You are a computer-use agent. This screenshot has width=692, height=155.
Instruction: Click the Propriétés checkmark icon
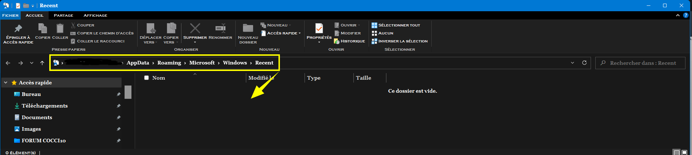coord(319,28)
